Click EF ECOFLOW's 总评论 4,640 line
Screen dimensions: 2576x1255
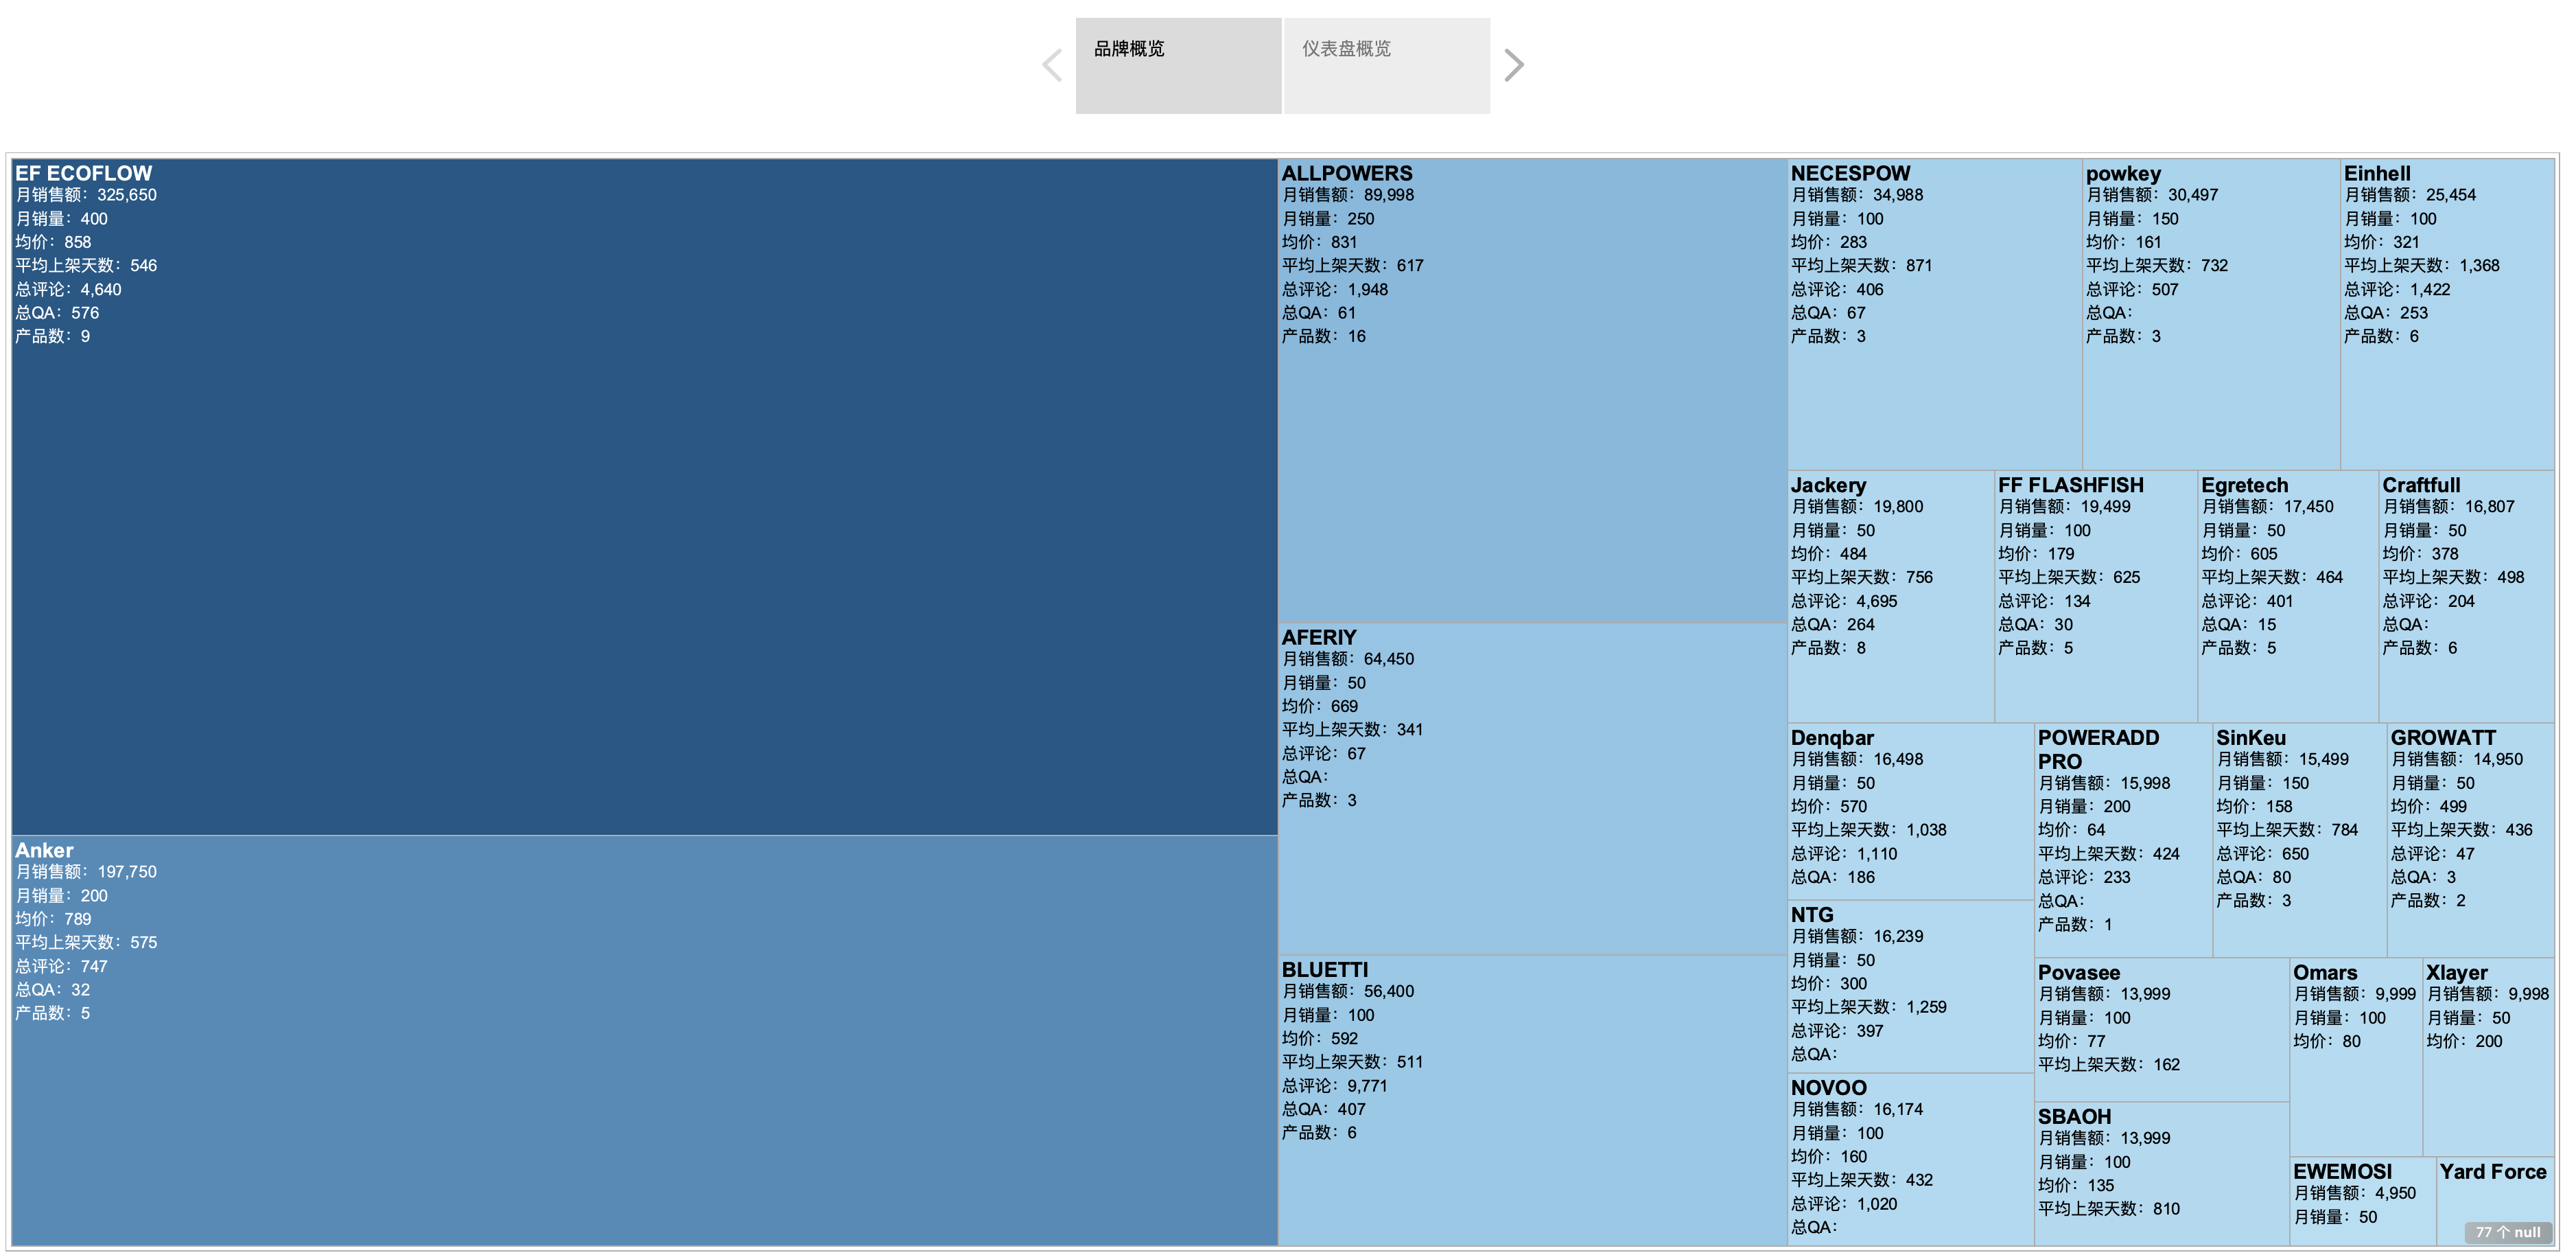(x=68, y=290)
